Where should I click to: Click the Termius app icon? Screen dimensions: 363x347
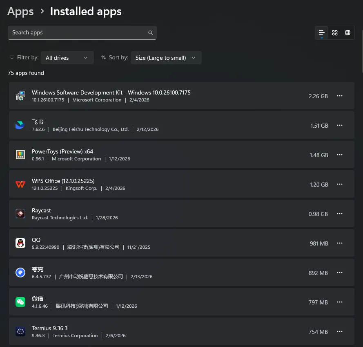click(20, 332)
